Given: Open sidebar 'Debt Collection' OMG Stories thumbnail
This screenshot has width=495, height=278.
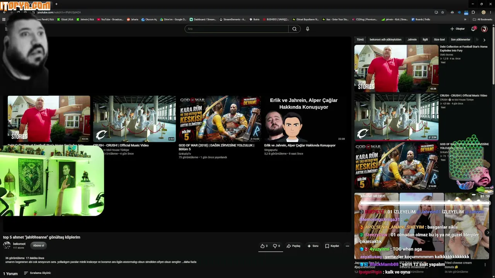Looking at the screenshot, I should [x=396, y=68].
